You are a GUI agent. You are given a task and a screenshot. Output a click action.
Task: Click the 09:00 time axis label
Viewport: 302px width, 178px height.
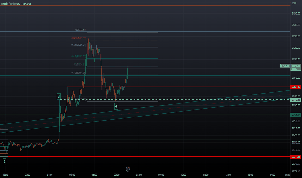tap(161, 175)
